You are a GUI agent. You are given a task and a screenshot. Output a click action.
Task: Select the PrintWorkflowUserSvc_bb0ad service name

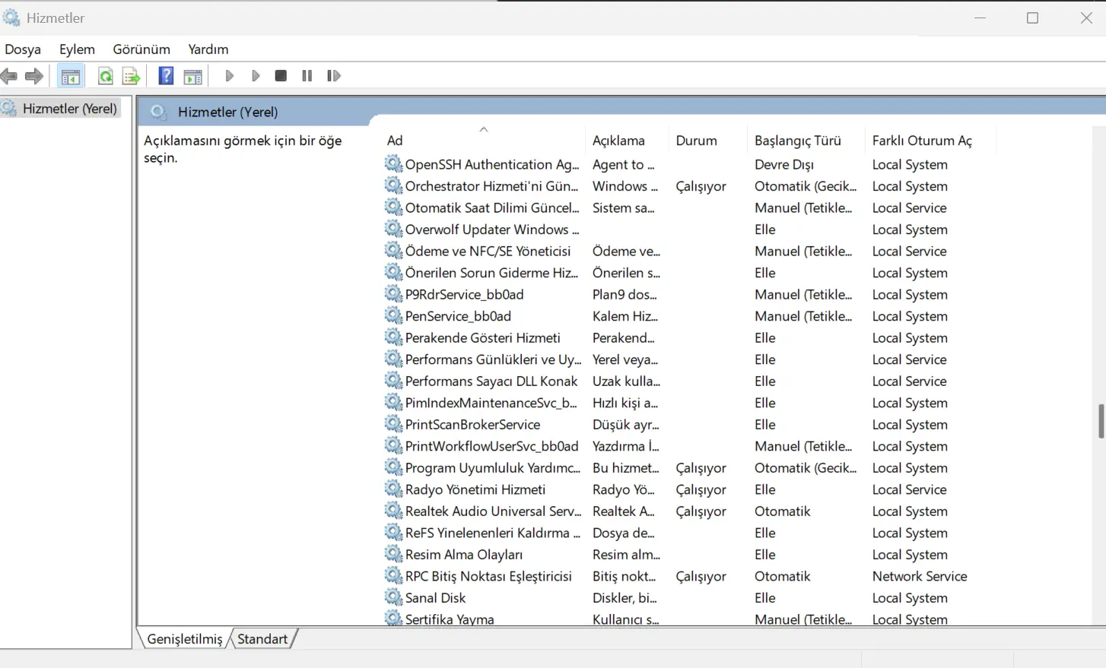click(491, 446)
